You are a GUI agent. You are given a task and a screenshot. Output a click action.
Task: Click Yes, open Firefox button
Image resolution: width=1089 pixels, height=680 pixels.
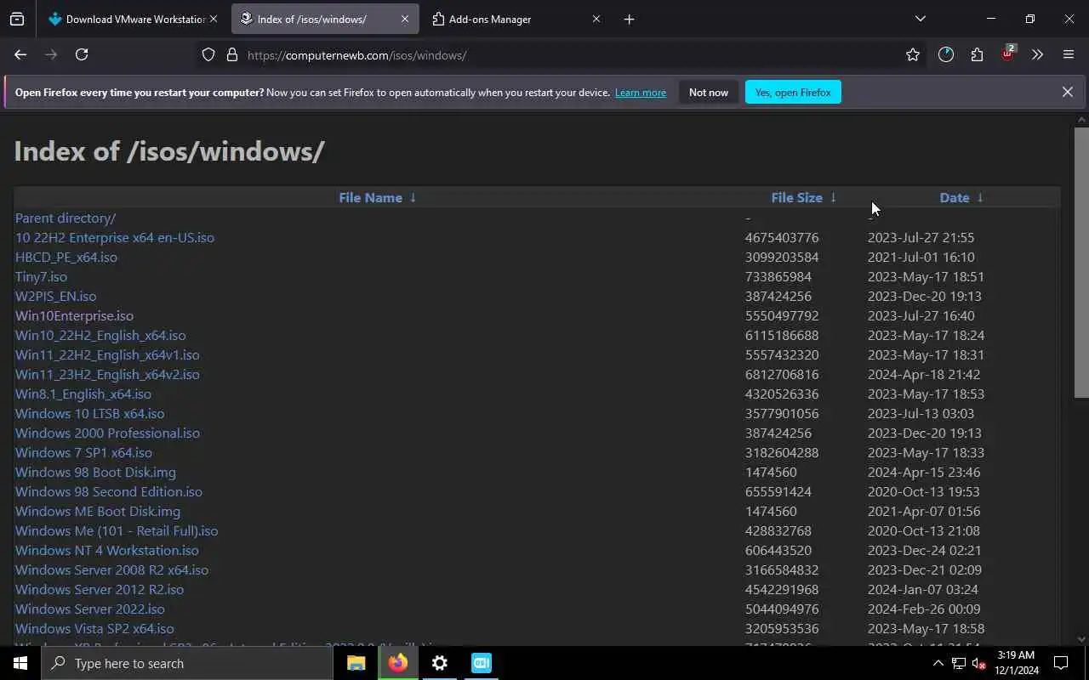point(793,92)
